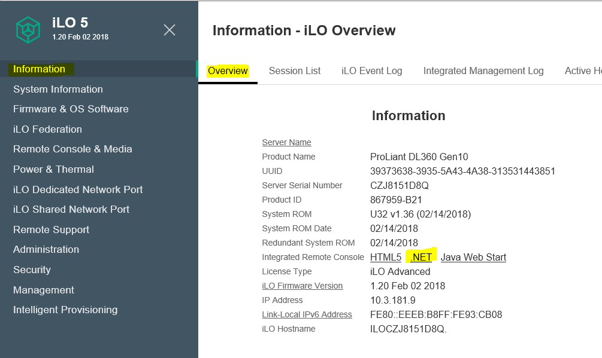602x358 pixels.
Task: Close the navigation sidebar with X
Action: click(x=170, y=30)
